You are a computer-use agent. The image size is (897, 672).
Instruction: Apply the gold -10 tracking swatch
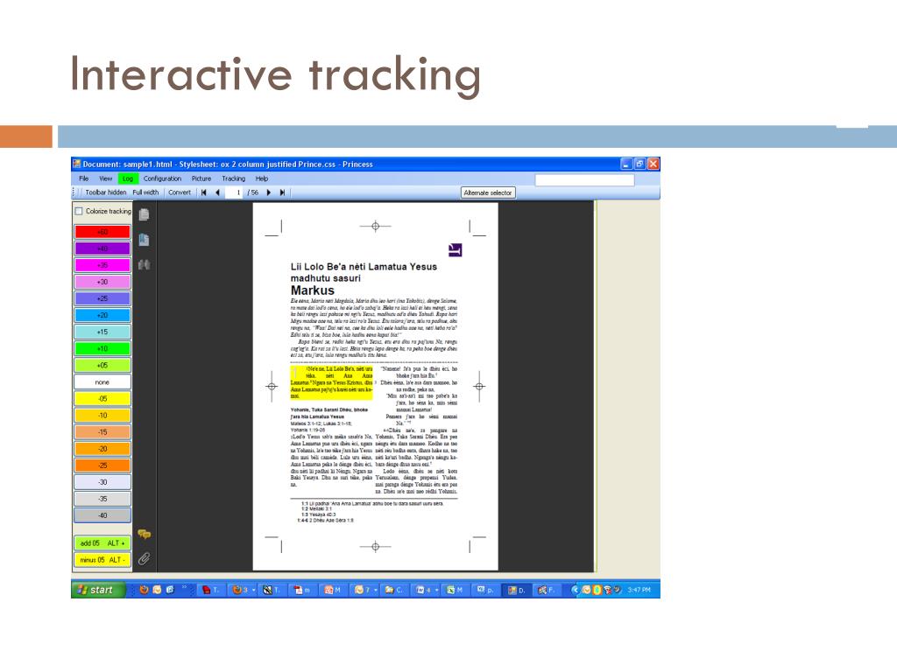[102, 416]
